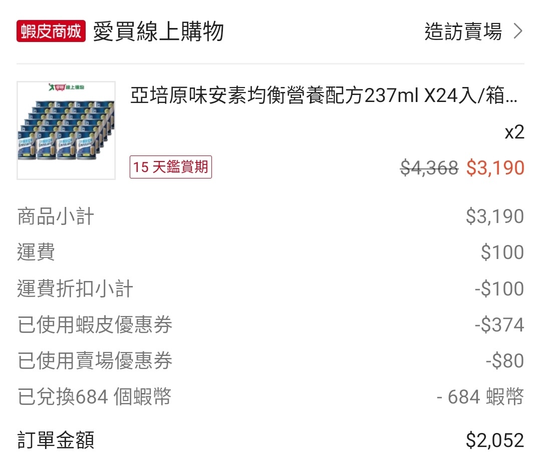Tap the chevron arrow beside 造訪賣場
Image resolution: width=541 pixels, height=469 pixels.
tap(518, 31)
